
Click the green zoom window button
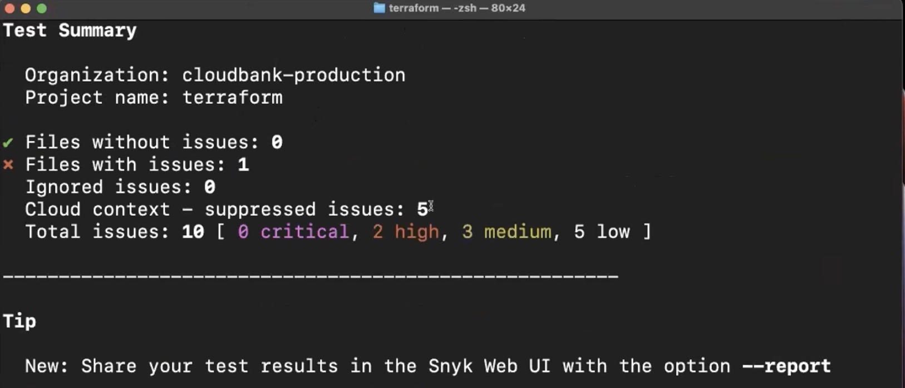(x=42, y=8)
